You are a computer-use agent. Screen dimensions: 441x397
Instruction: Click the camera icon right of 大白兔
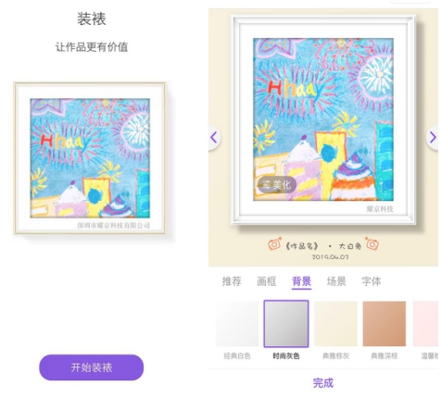pos(372,243)
